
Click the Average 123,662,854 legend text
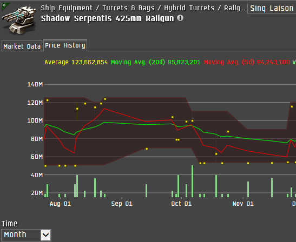76,62
